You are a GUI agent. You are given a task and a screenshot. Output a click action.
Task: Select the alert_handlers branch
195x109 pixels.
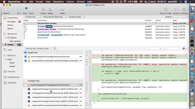15,41
